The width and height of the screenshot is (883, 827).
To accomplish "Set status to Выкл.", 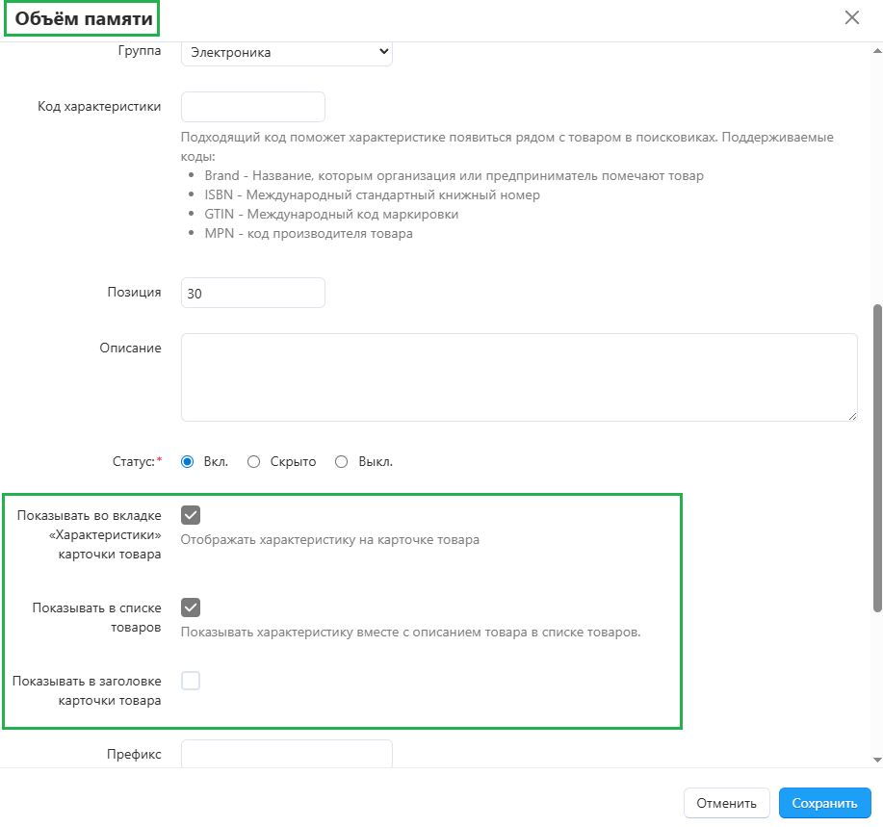I will coord(341,462).
